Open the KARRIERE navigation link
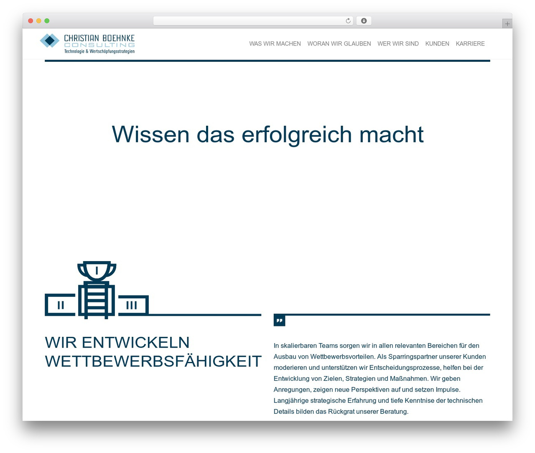Viewport: 535px width, 453px height. pos(470,43)
